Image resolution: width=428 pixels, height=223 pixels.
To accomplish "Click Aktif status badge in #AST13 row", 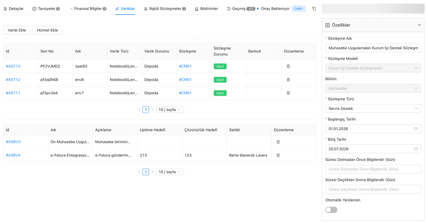I will pos(220,66).
